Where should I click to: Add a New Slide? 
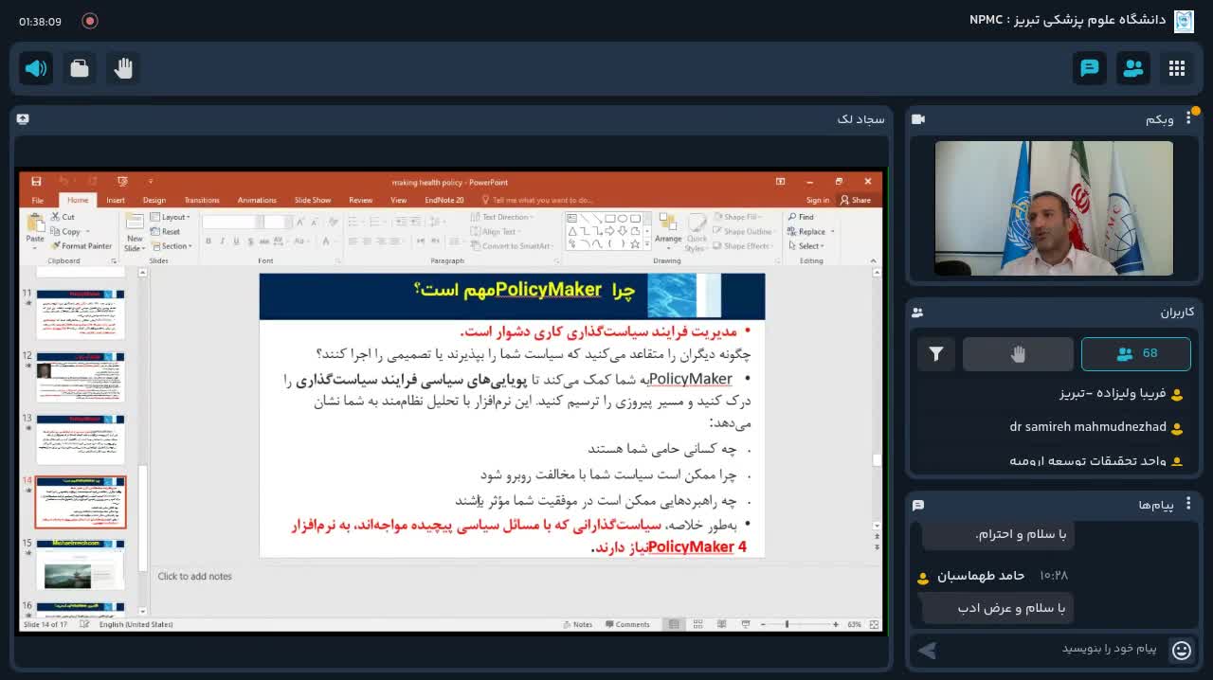tap(135, 232)
